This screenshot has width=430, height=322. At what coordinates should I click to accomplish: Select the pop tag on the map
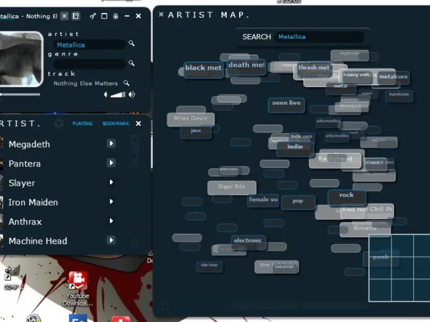(298, 202)
